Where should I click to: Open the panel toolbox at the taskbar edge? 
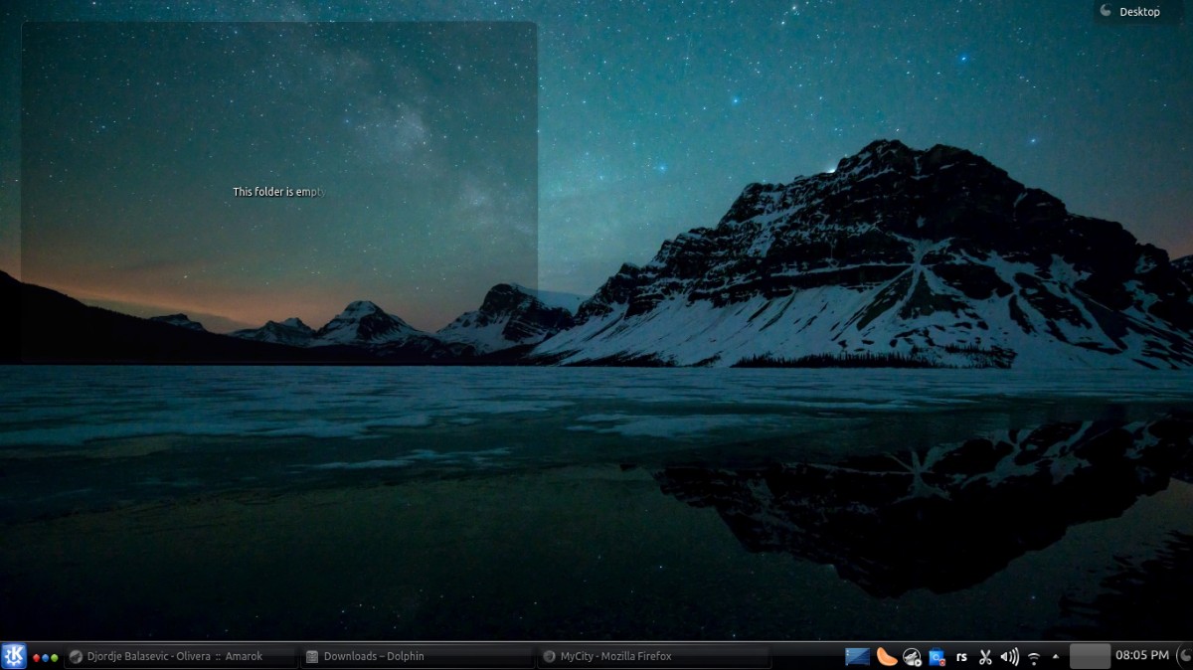tap(1184, 656)
